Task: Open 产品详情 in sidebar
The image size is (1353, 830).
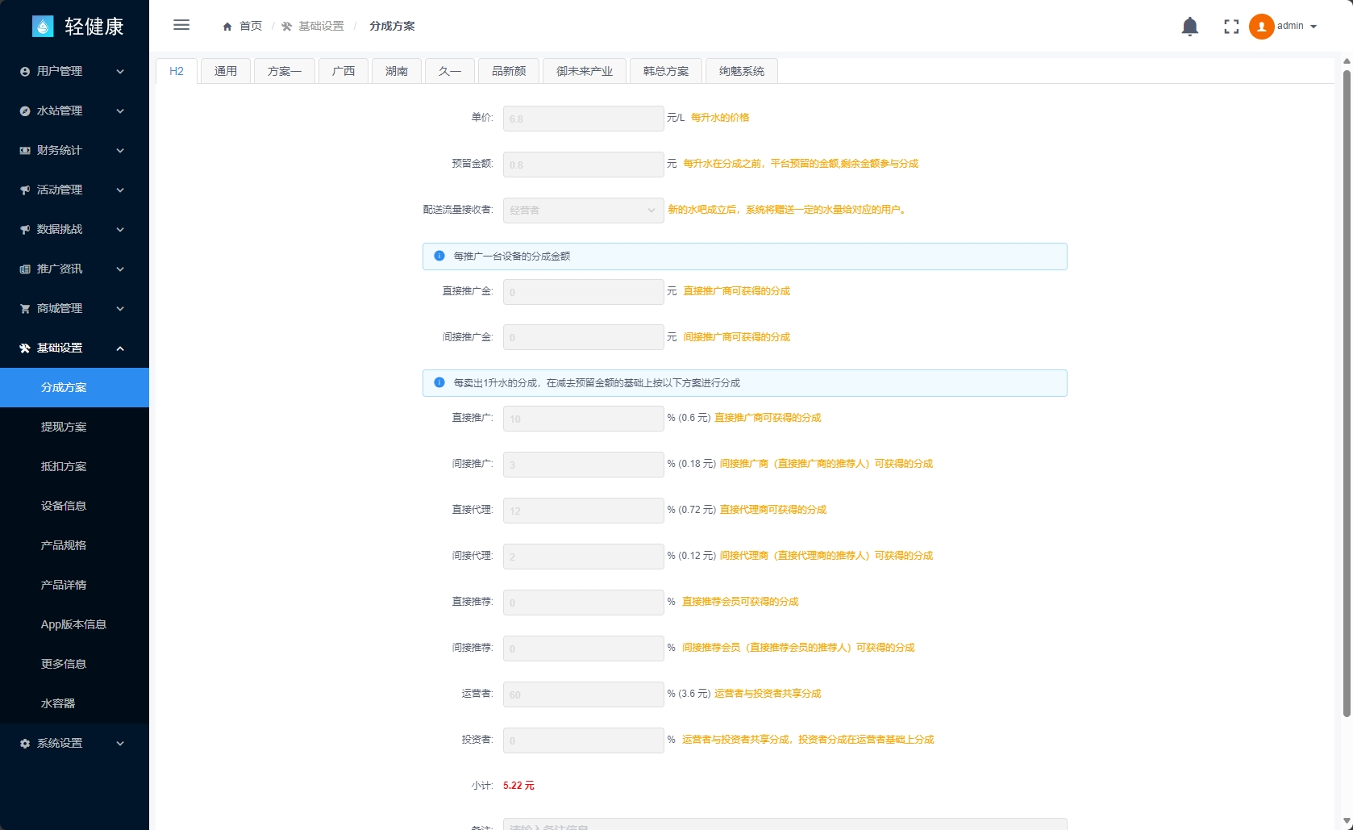Action: pyautogui.click(x=74, y=586)
